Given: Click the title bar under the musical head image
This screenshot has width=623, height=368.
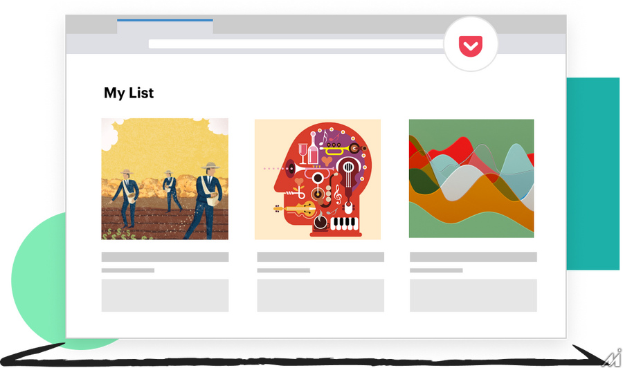Looking at the screenshot, I should pyautogui.click(x=320, y=257).
